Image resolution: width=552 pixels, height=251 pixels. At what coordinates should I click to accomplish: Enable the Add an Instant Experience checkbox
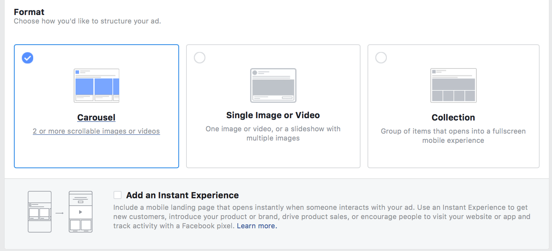118,195
